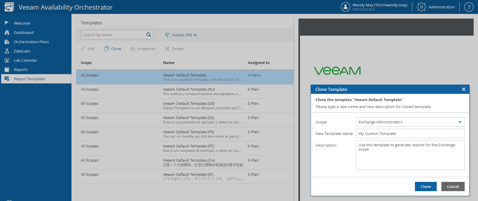Click the green Veeam logo in preview
478x201 pixels.
click(337, 71)
